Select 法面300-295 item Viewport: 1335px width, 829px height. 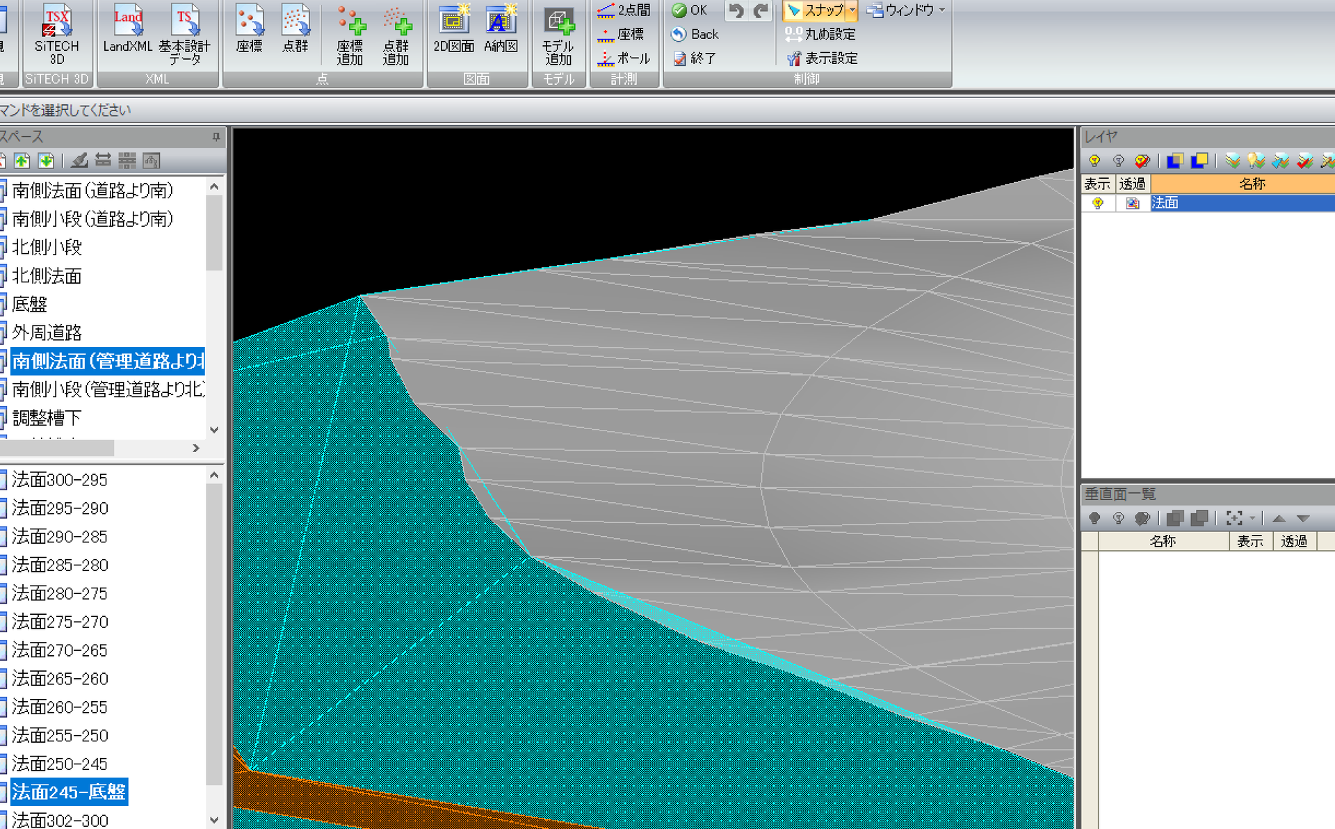point(60,480)
